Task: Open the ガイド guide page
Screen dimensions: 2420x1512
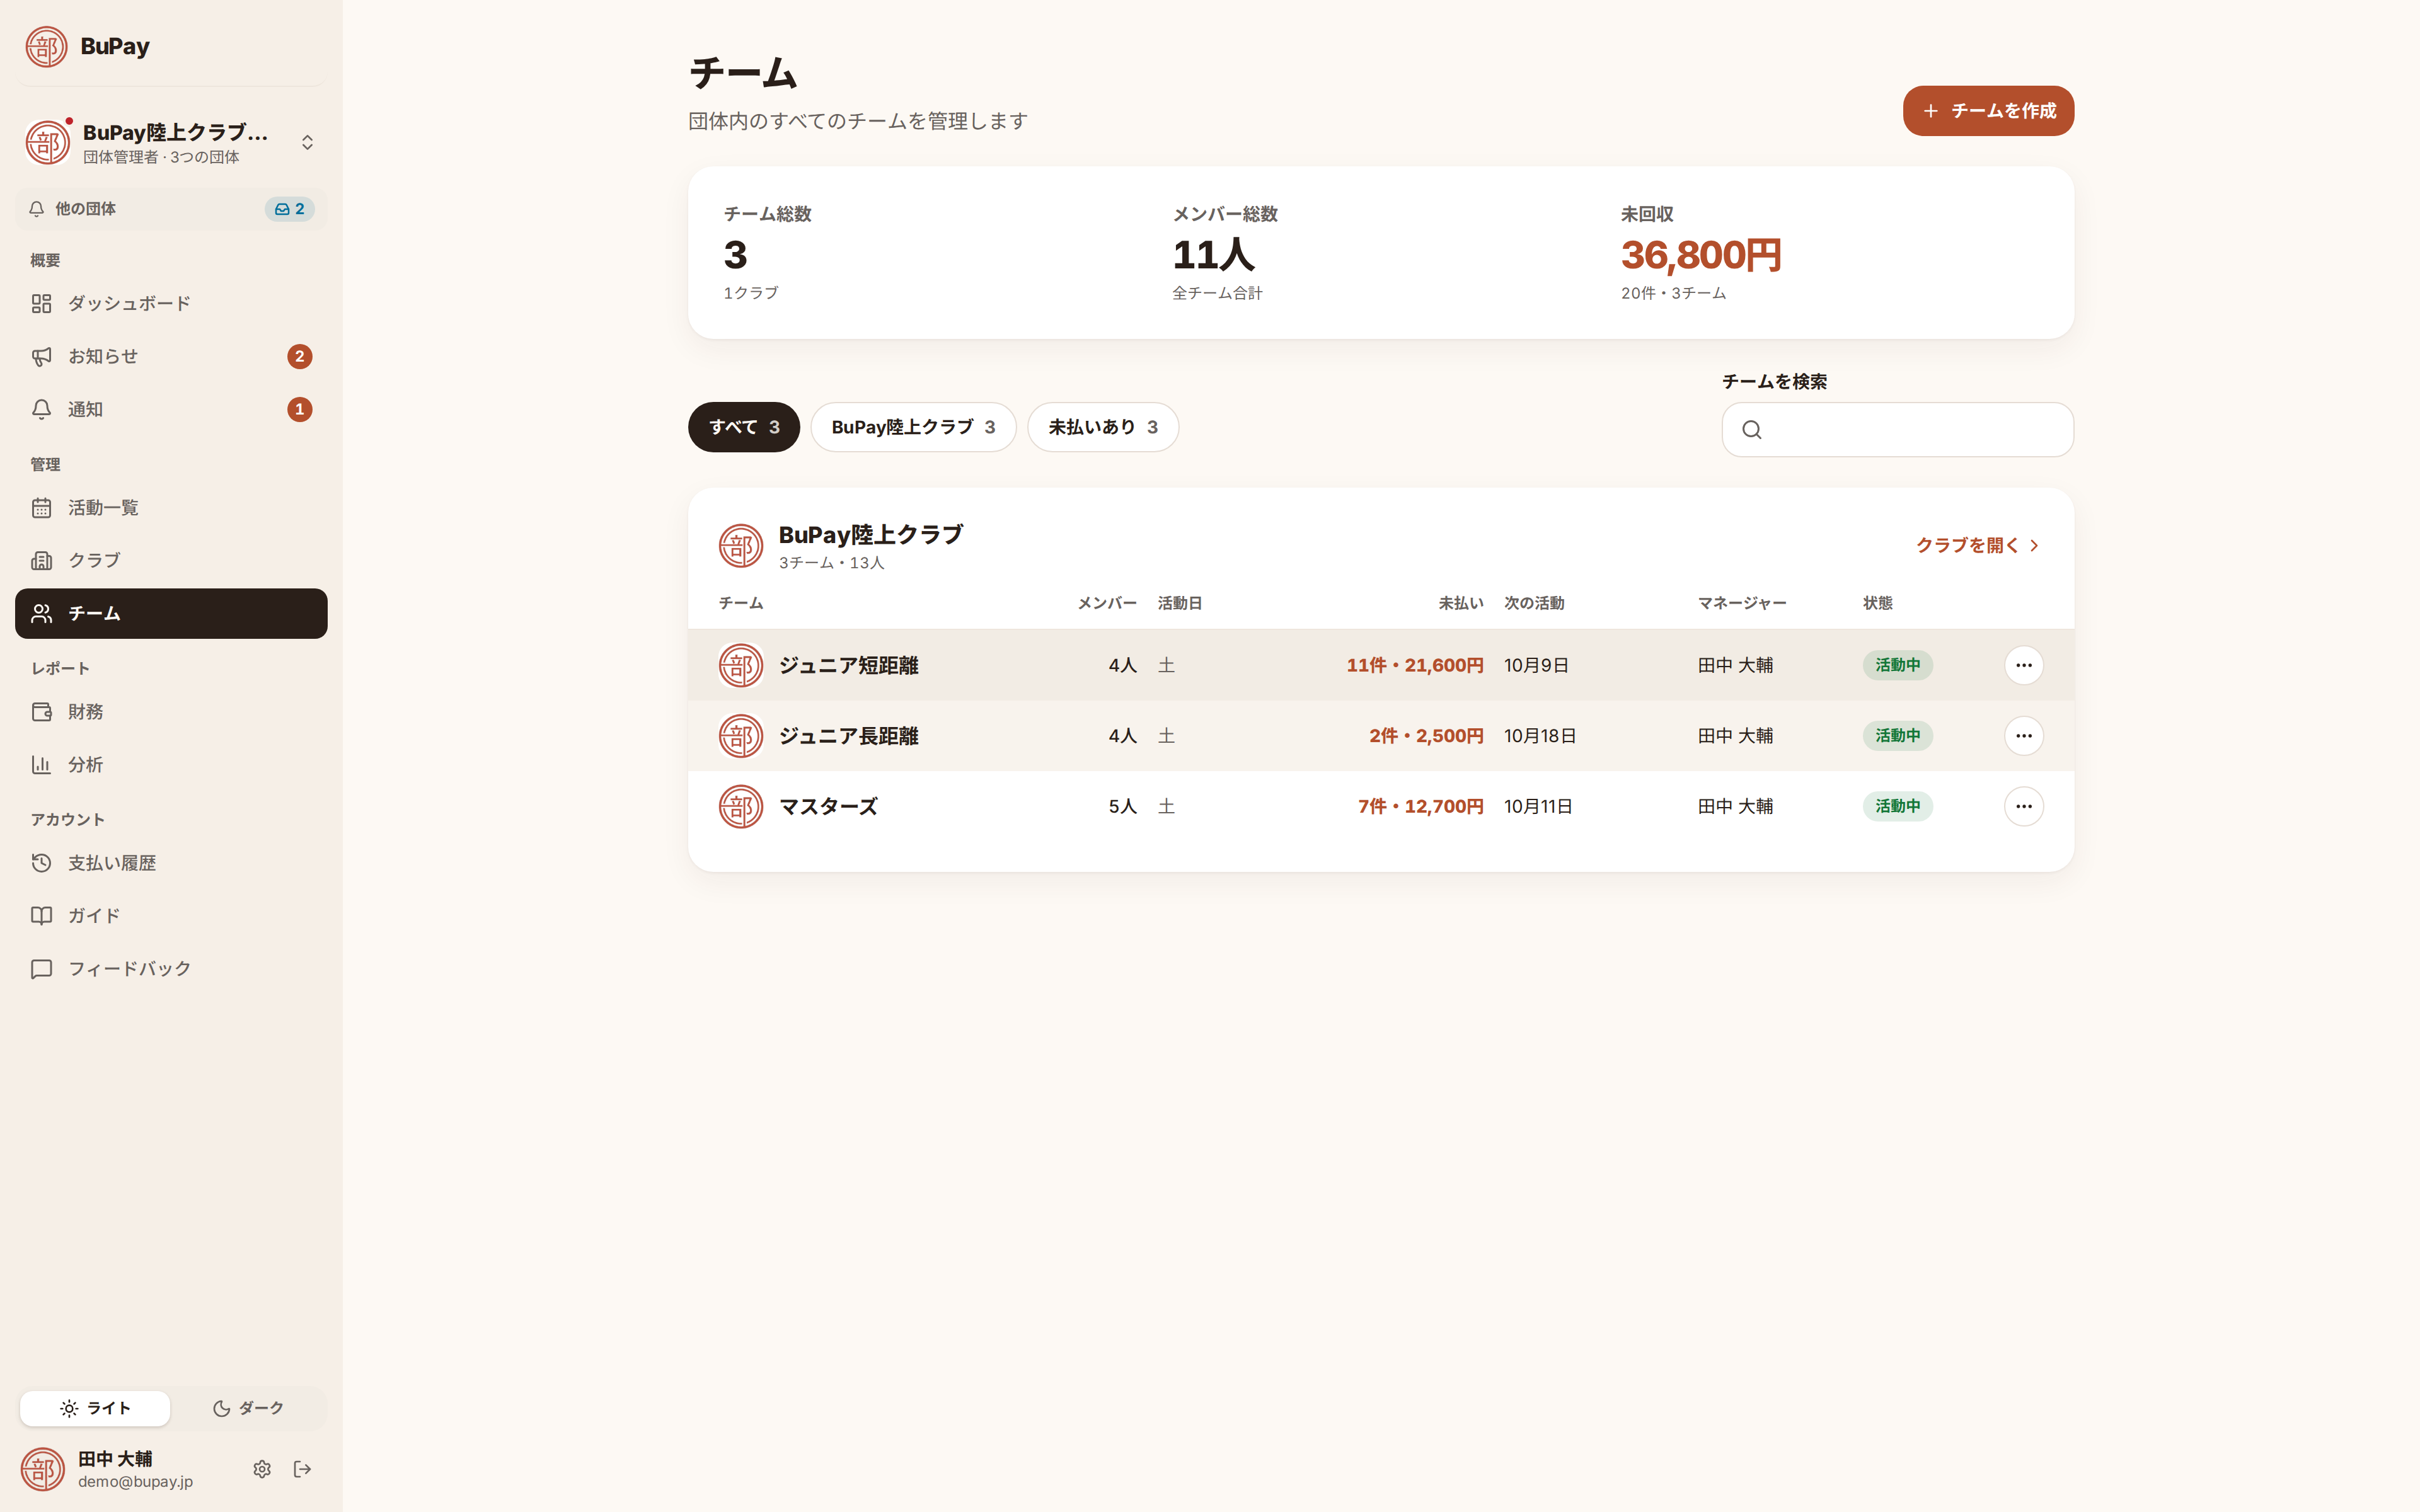Action: tap(171, 916)
